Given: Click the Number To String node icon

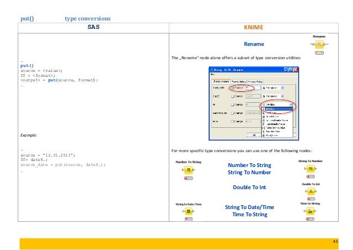Looking at the screenshot, I should tap(189, 170).
